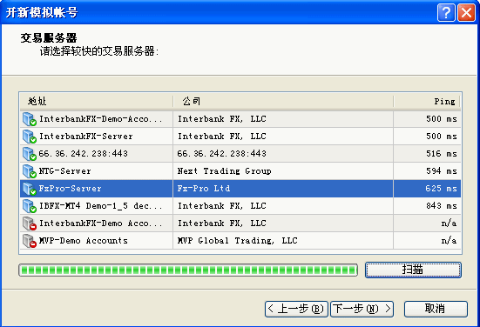Click Next Trading Group company cell
This screenshot has width=480, height=327.
[224, 171]
